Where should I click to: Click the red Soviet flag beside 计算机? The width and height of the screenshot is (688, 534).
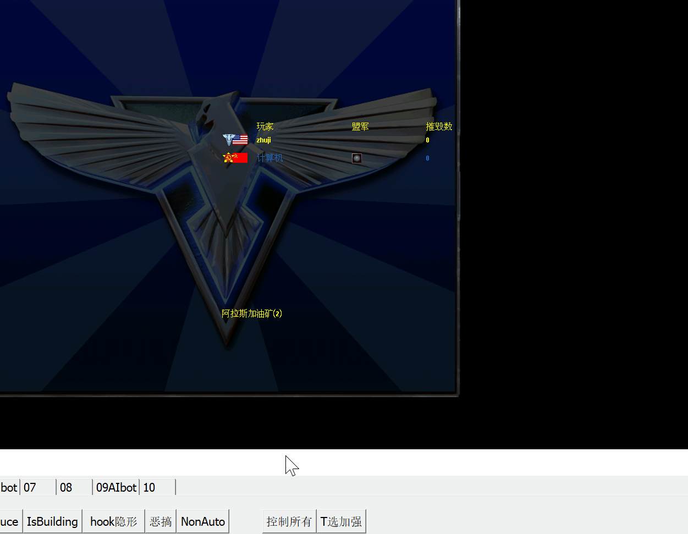pyautogui.click(x=240, y=158)
